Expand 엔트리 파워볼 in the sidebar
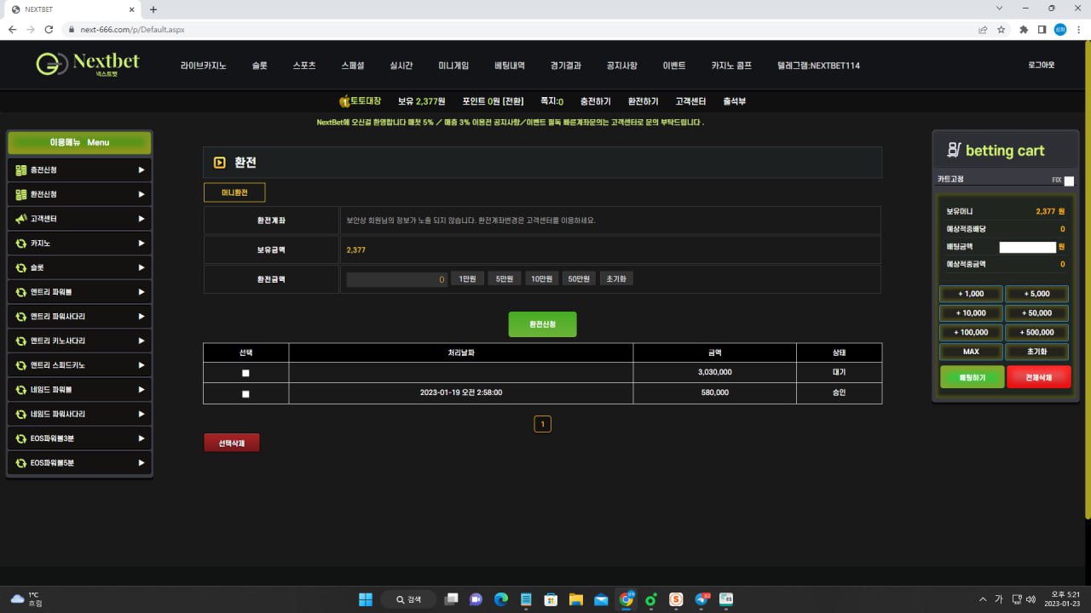 (79, 292)
